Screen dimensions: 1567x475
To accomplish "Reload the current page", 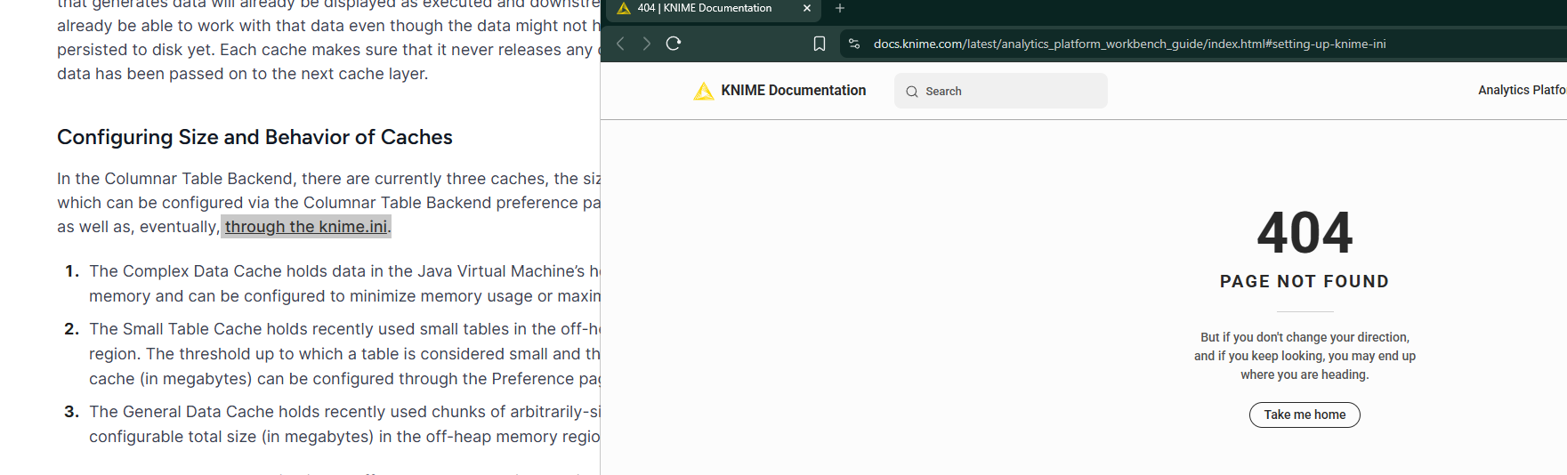I will point(674,44).
